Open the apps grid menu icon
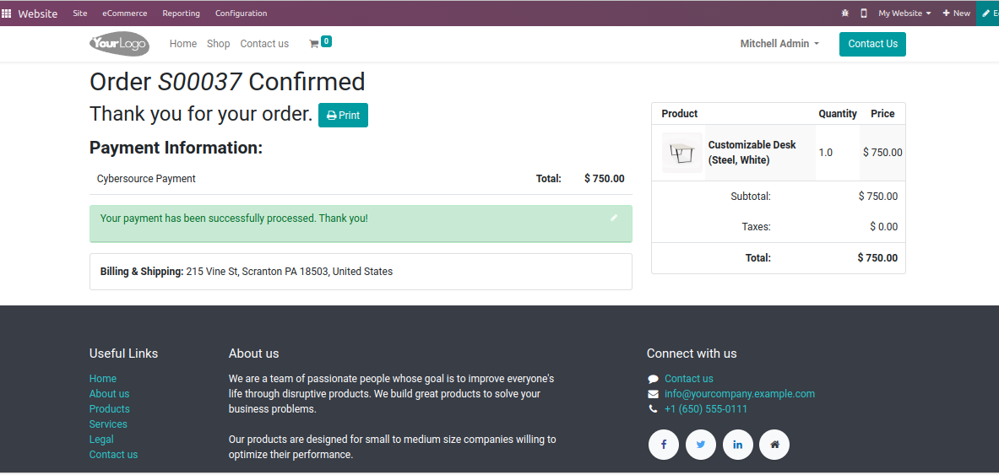Screen dimensions: 999x475 (7, 13)
